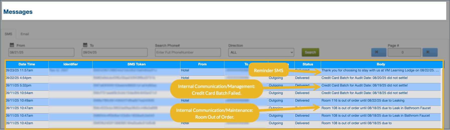The image size is (450, 130).
Task: Click the Status column header
Action: (308, 64)
